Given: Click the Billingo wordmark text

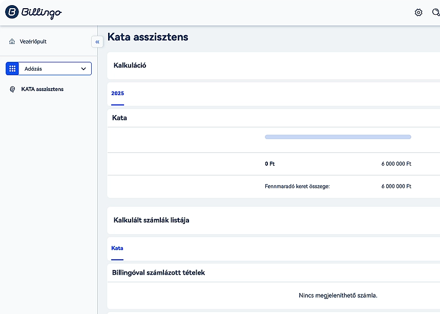Looking at the screenshot, I should tap(41, 13).
